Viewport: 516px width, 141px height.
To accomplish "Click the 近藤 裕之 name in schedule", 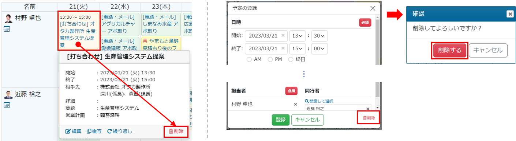I will (x=28, y=94).
